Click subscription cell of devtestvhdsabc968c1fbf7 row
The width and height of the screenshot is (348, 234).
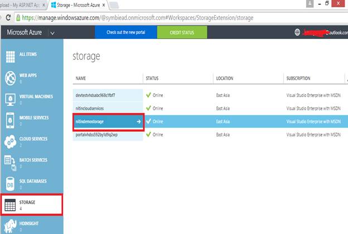313,95
